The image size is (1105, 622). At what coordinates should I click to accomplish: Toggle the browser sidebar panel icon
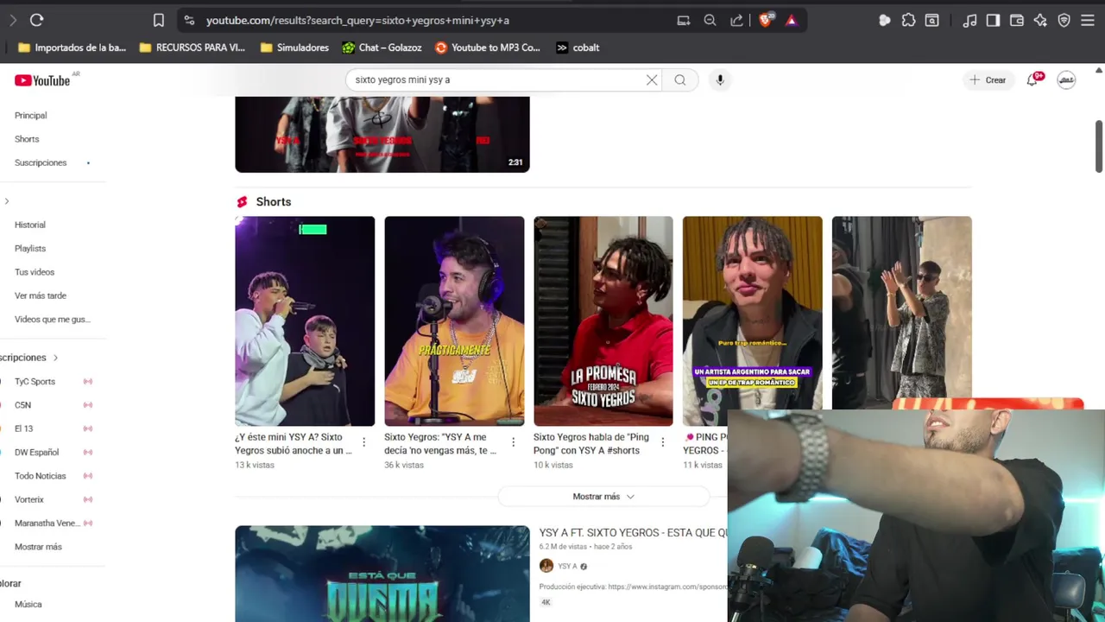click(993, 20)
